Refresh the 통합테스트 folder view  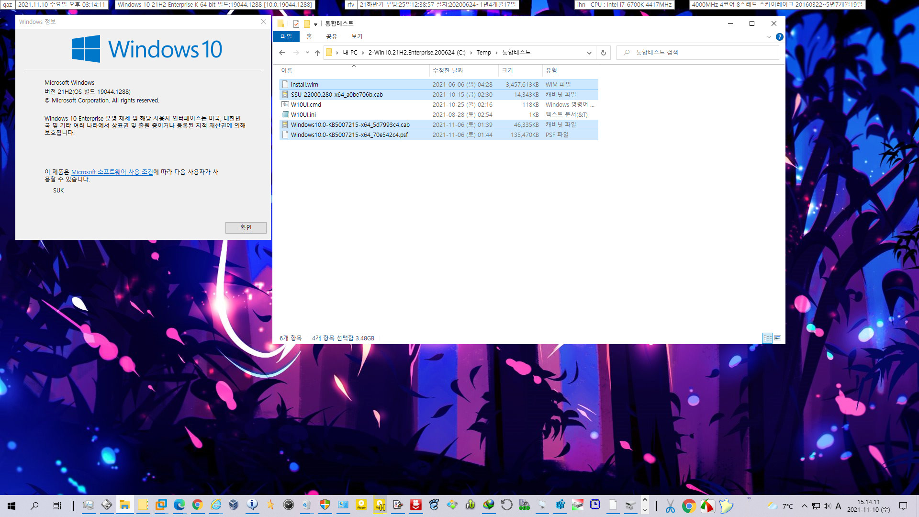tap(603, 53)
